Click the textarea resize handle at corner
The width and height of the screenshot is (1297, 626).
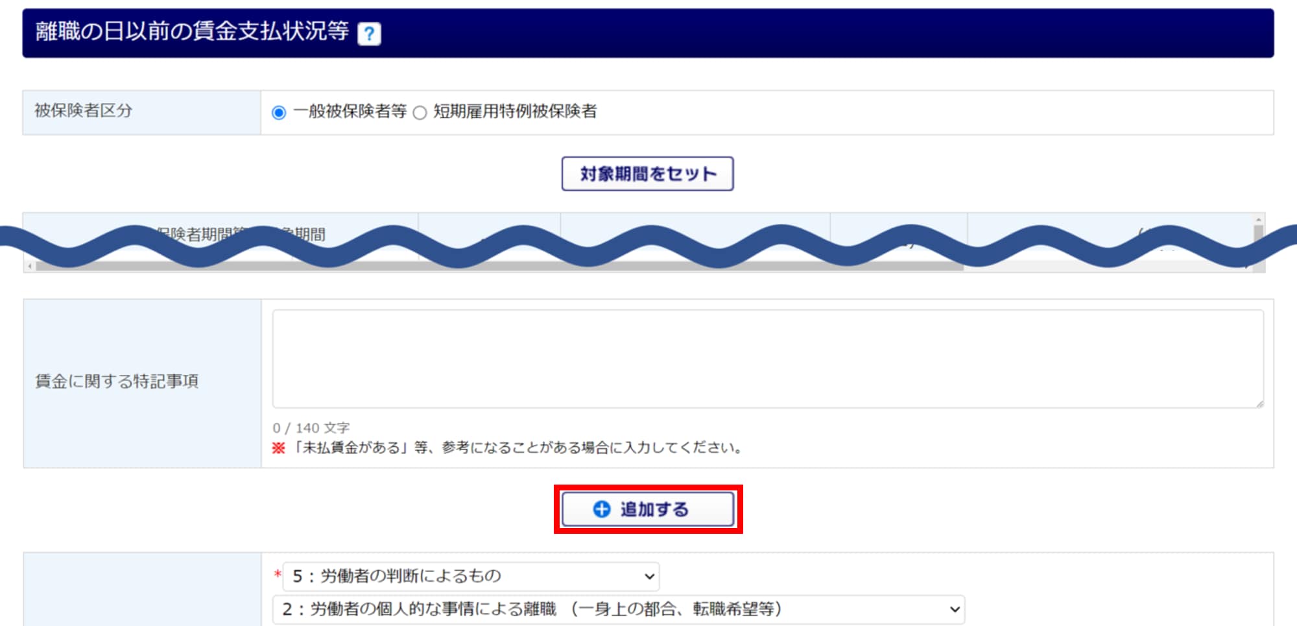(x=1259, y=403)
